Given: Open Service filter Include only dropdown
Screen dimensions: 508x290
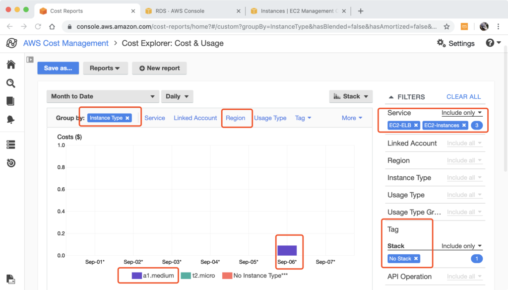Looking at the screenshot, I should tap(462, 113).
